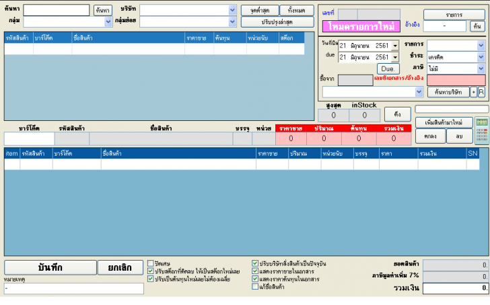Focus the ค้นหา search text box
This screenshot has height=305, width=490.
tap(57, 10)
